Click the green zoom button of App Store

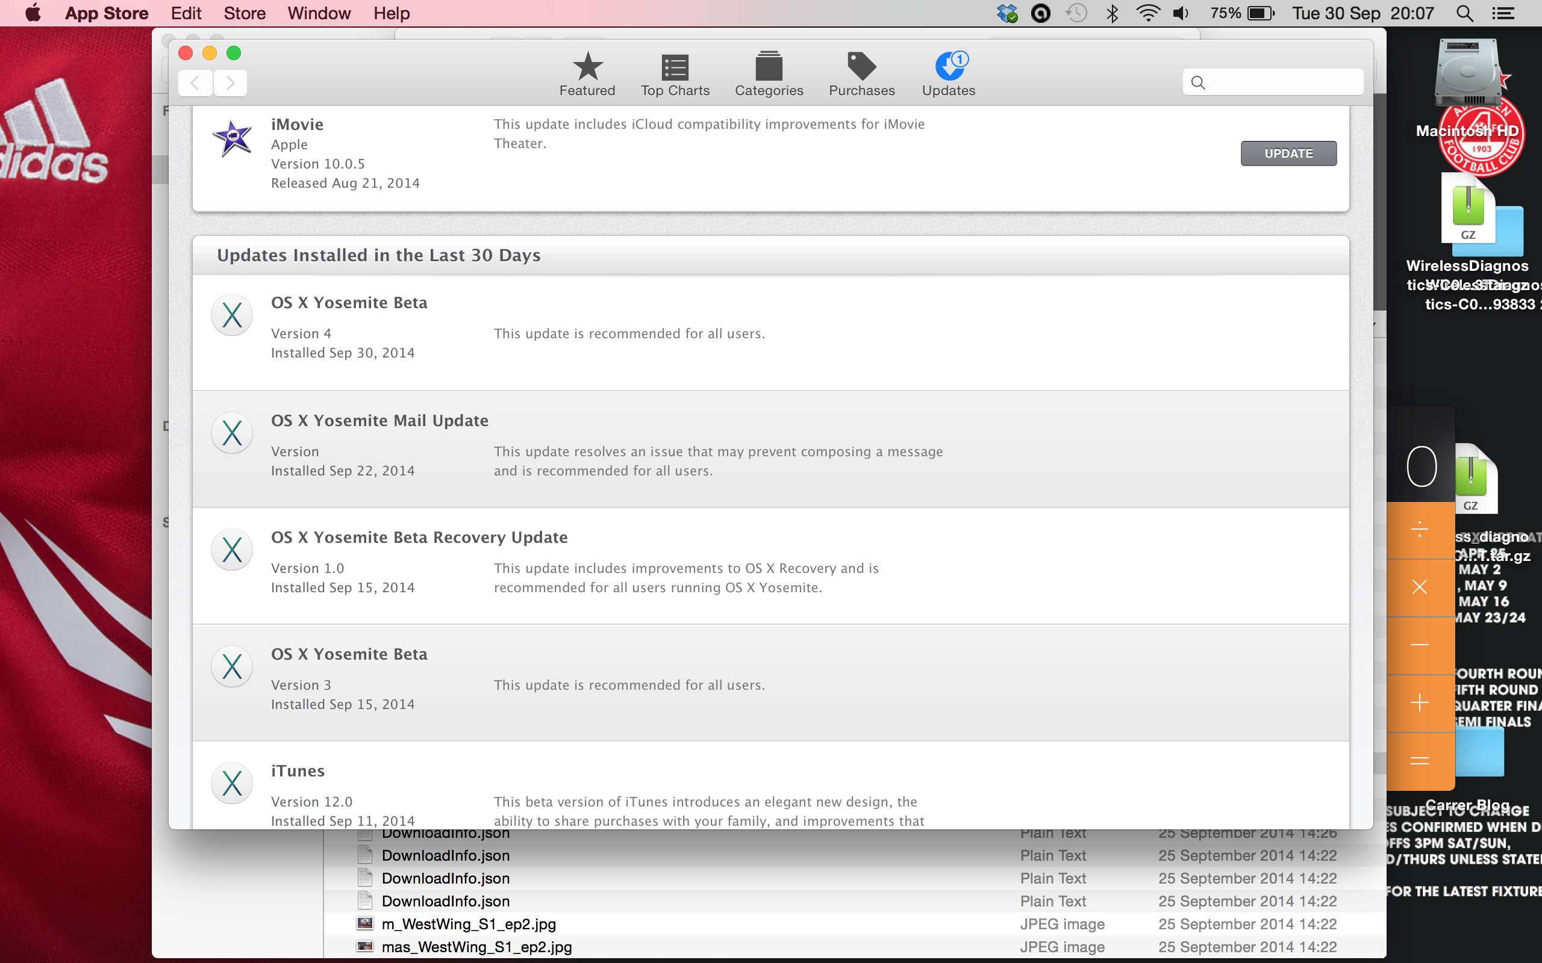234,53
